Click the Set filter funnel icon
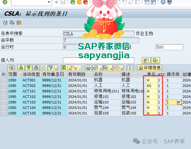191x149 pixels. pos(51,68)
